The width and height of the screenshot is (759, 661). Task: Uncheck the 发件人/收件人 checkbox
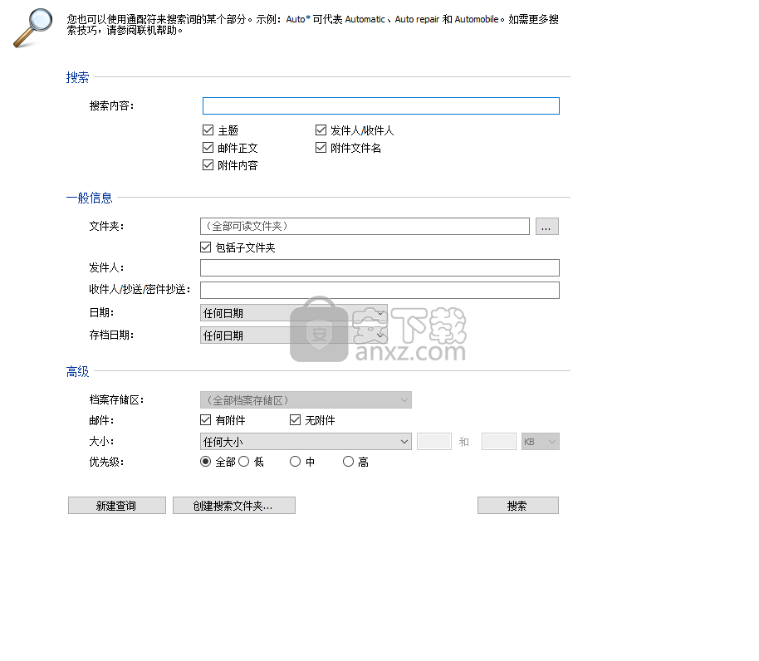pos(321,130)
